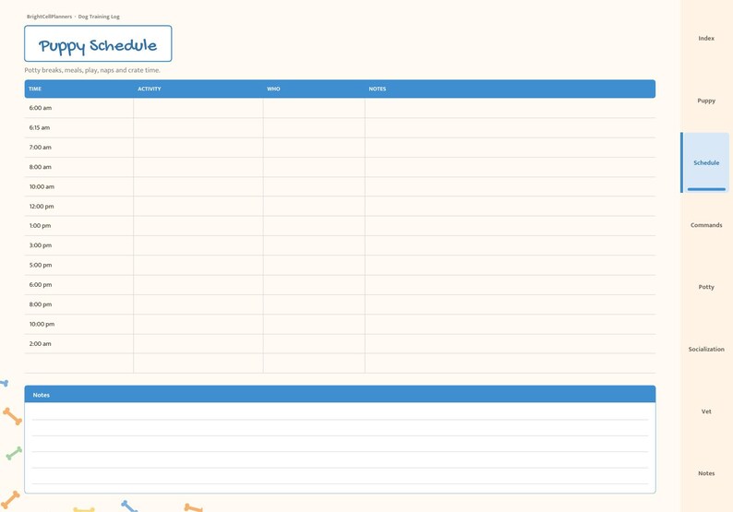Click the WHO column header
This screenshot has height=512, width=733.
click(314, 89)
